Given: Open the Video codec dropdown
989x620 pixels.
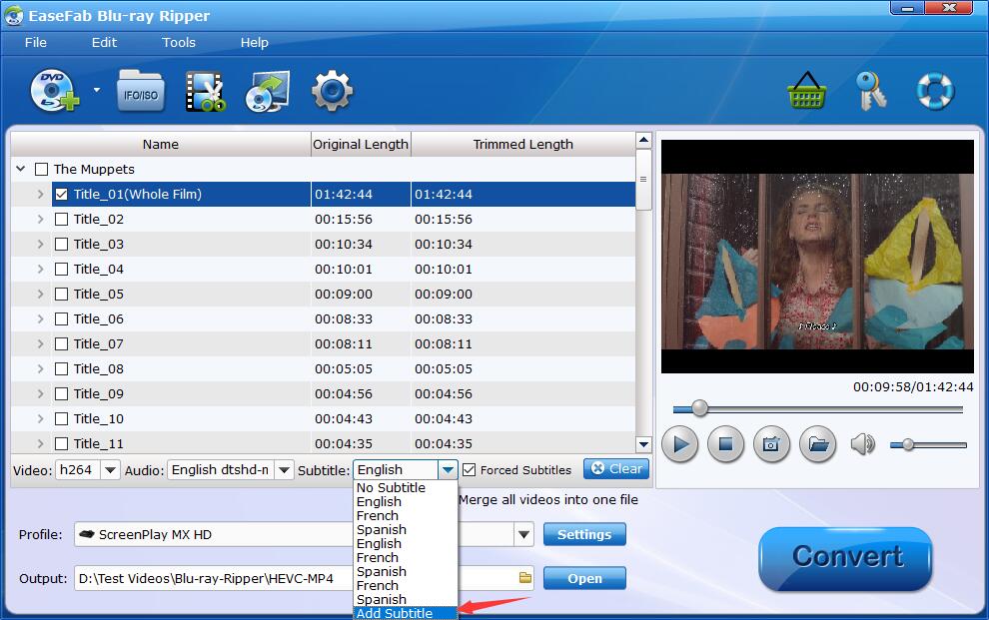Looking at the screenshot, I should tap(110, 470).
